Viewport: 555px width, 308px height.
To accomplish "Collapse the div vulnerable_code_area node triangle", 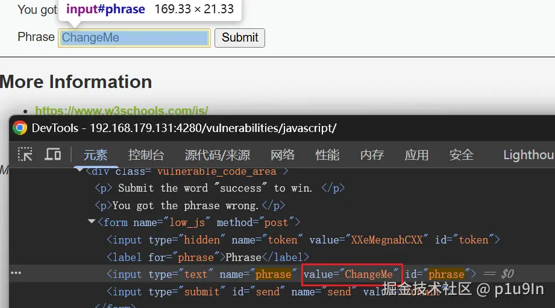I will point(80,171).
